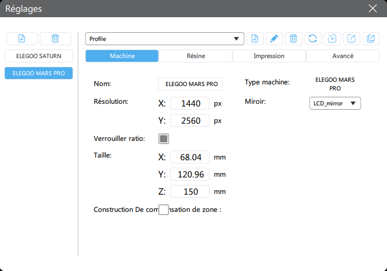This screenshot has width=387, height=271.
Task: Create a new profile icon
Action: 255,39
